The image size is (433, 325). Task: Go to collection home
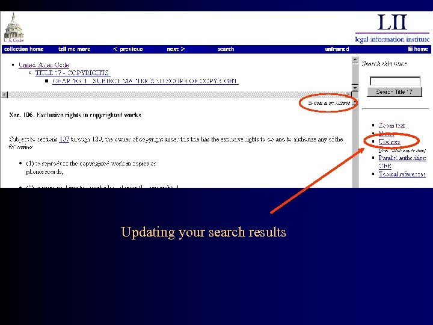[x=23, y=49]
